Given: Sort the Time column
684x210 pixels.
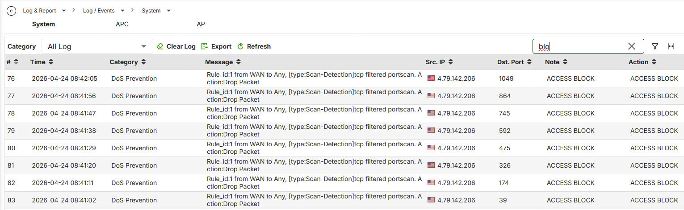Looking at the screenshot, I should pos(51,62).
